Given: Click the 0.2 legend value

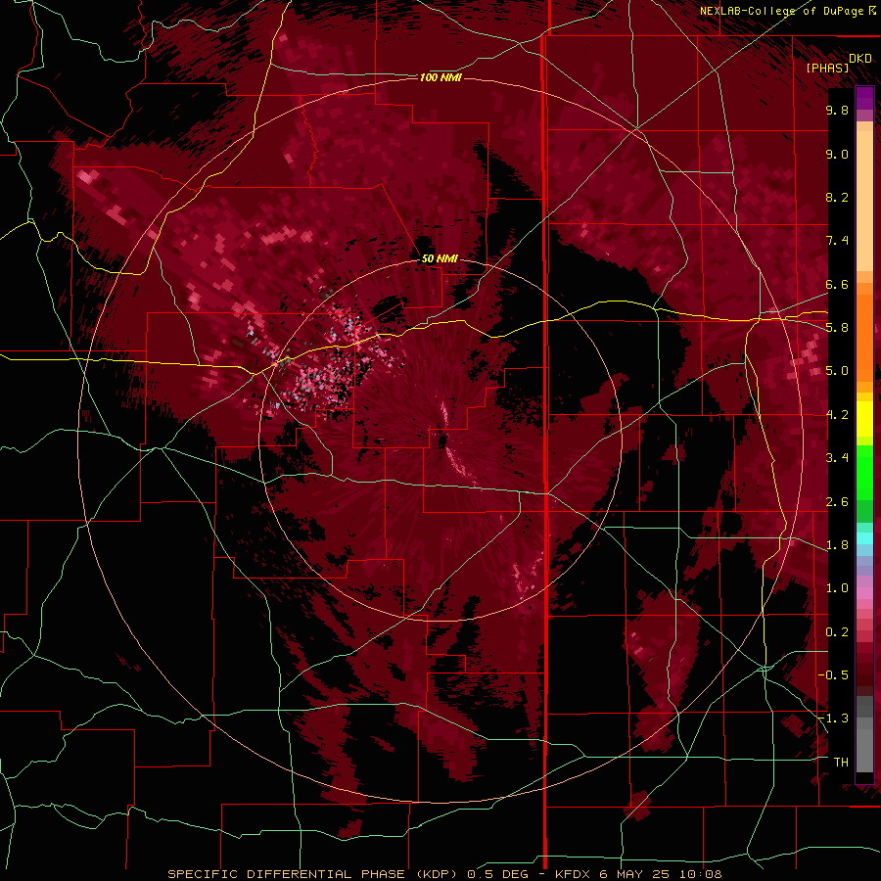Looking at the screenshot, I should (837, 632).
